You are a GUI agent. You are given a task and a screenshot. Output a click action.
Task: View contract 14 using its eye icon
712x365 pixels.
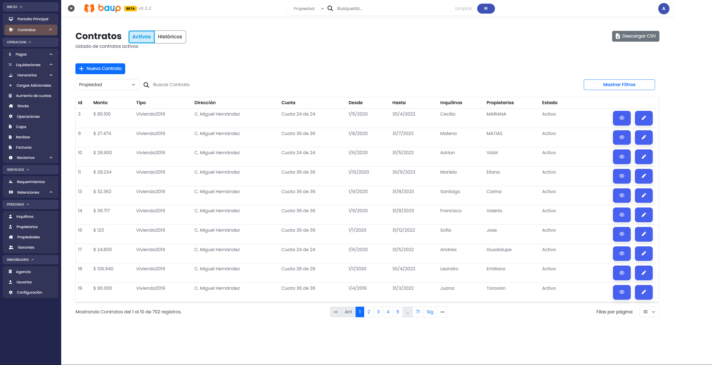(x=622, y=214)
